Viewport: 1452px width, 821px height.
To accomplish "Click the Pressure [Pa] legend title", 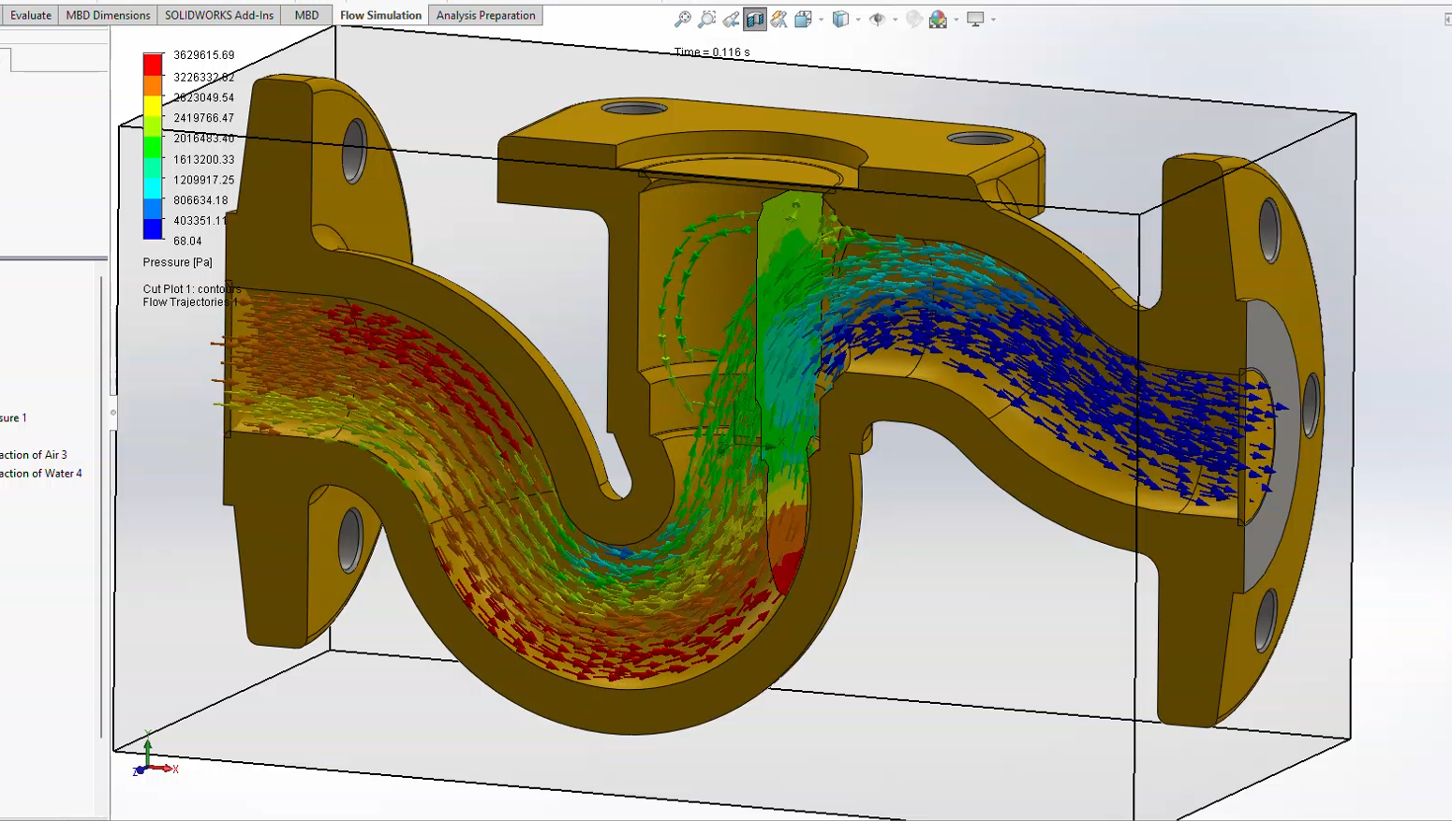I will coord(177,262).
